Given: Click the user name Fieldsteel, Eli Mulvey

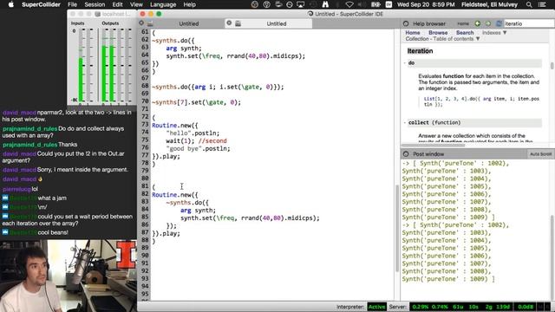Looking at the screenshot, I should tap(489, 4).
